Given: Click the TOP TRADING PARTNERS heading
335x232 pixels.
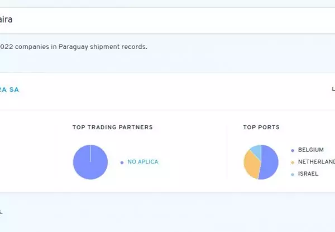Looking at the screenshot, I should click(x=112, y=127).
